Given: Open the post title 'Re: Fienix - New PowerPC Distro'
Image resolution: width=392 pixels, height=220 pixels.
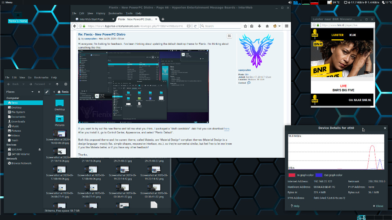Looking at the screenshot, I should click(x=102, y=34).
